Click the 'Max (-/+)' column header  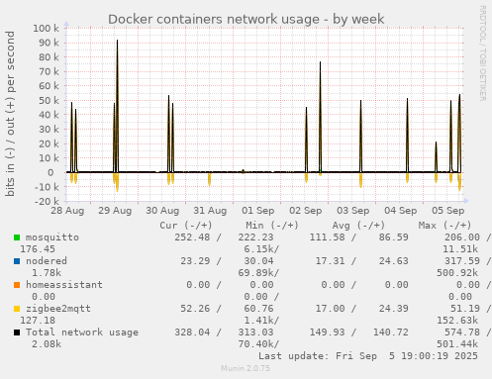pos(444,226)
